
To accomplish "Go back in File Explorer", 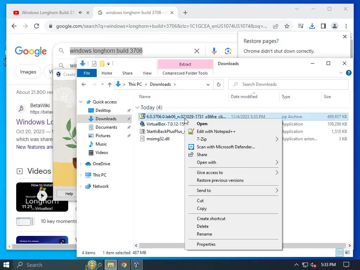I will pyautogui.click(x=84, y=84).
